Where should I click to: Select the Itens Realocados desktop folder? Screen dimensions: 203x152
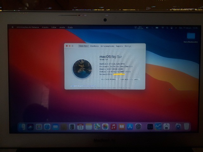(191, 38)
